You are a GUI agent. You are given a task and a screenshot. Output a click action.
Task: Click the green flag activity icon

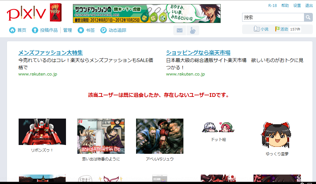(277, 29)
